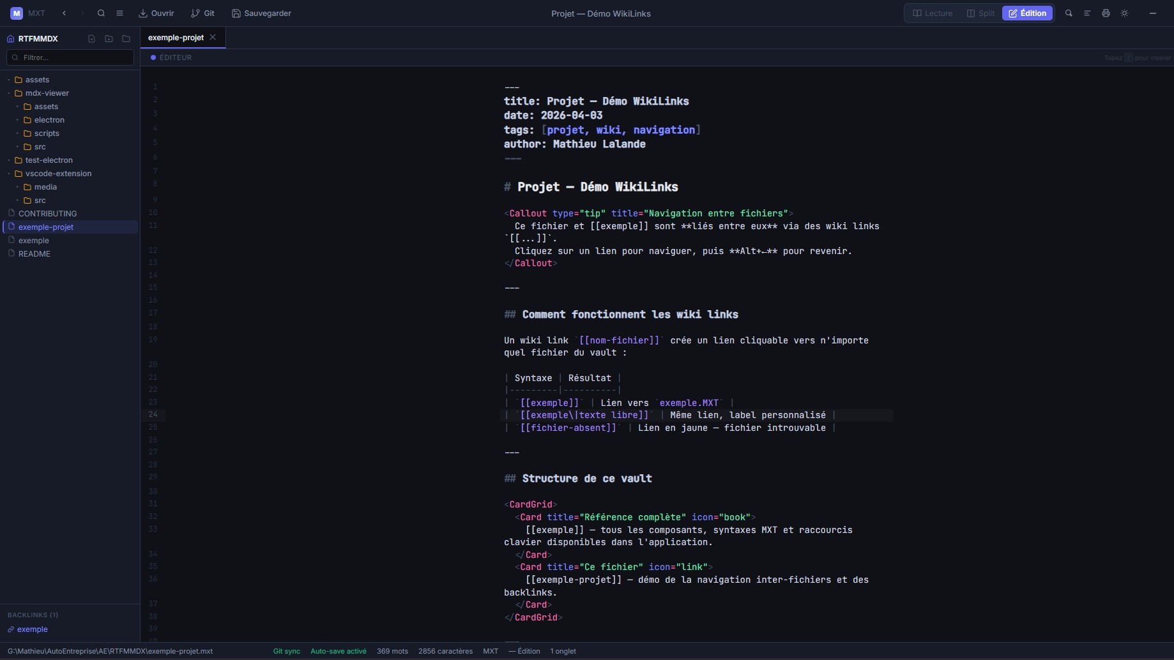Toggle the sidebar hamburger menu icon
This screenshot has width=1174, height=660.
[x=119, y=13]
